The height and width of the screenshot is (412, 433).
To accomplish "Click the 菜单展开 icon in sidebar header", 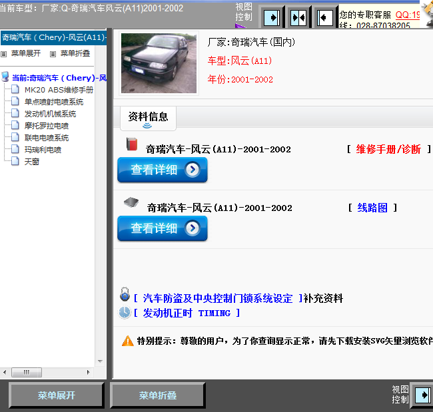I will 3,54.
